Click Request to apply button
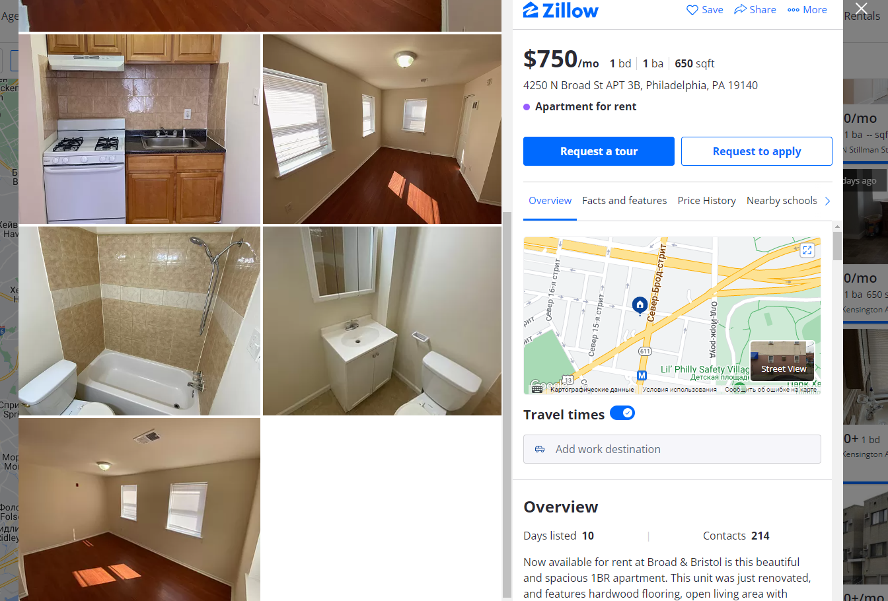Image resolution: width=888 pixels, height=601 pixels. click(757, 151)
